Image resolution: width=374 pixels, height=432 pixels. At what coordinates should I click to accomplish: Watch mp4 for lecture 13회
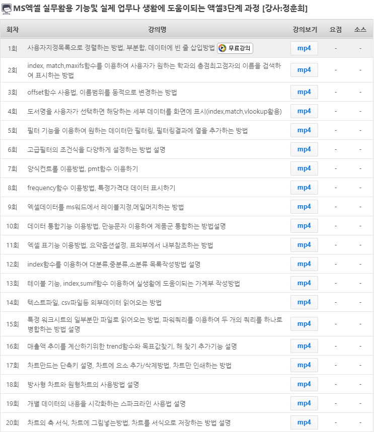tap(304, 283)
